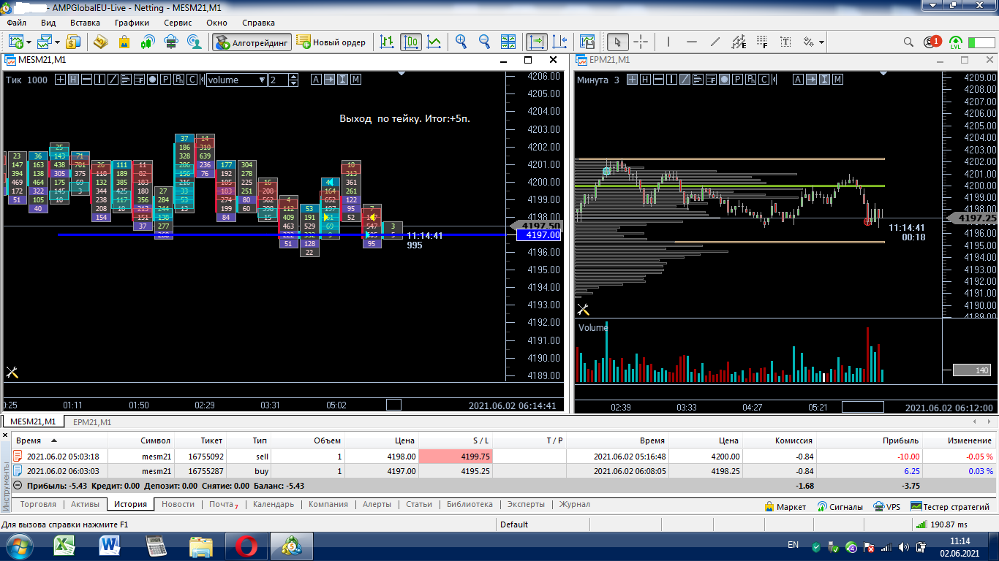Open the Вставка menu

(x=85, y=23)
